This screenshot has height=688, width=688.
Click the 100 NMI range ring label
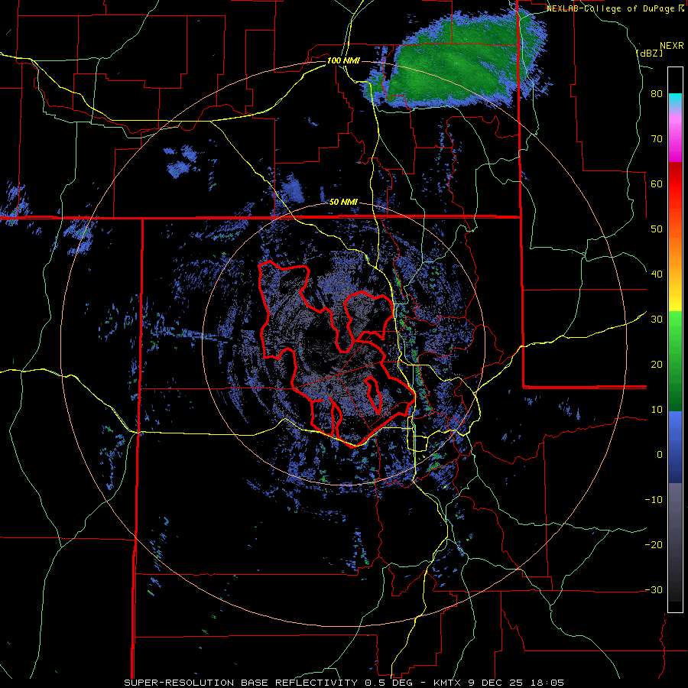coord(343,60)
